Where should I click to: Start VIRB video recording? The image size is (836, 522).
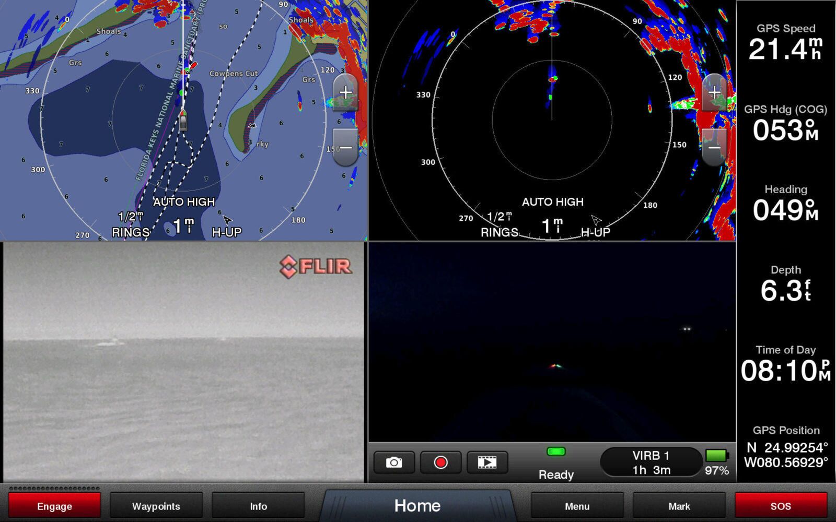point(440,462)
